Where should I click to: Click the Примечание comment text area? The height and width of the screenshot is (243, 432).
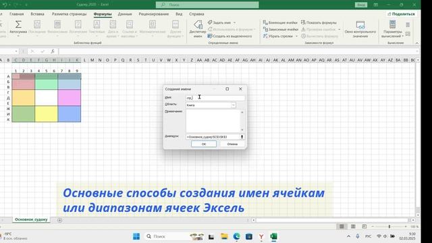213,121
